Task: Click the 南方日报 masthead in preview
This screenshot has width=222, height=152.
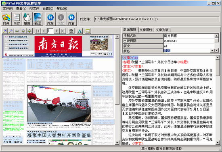Action: point(58,44)
